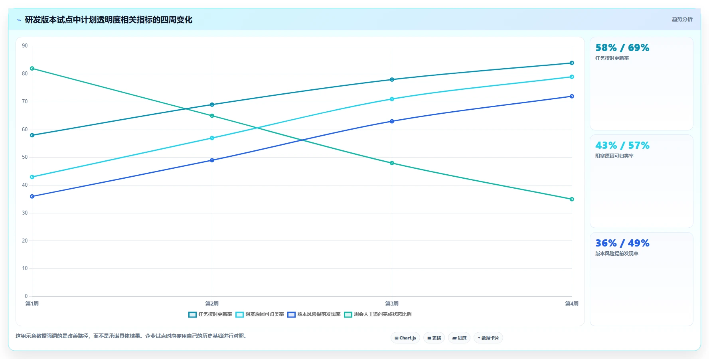709x359 pixels.
Task: Click the 43% / 57% card value
Action: tap(622, 146)
